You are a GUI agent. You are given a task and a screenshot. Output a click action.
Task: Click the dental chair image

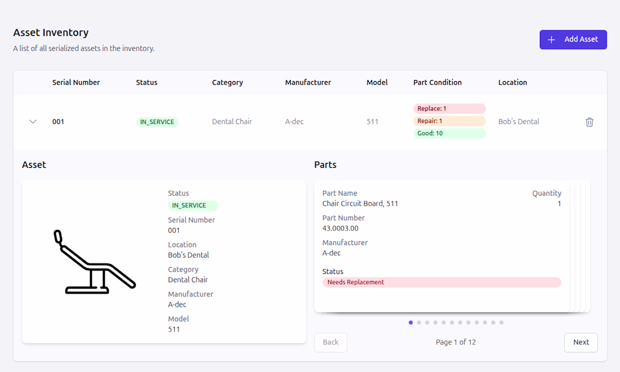click(95, 262)
